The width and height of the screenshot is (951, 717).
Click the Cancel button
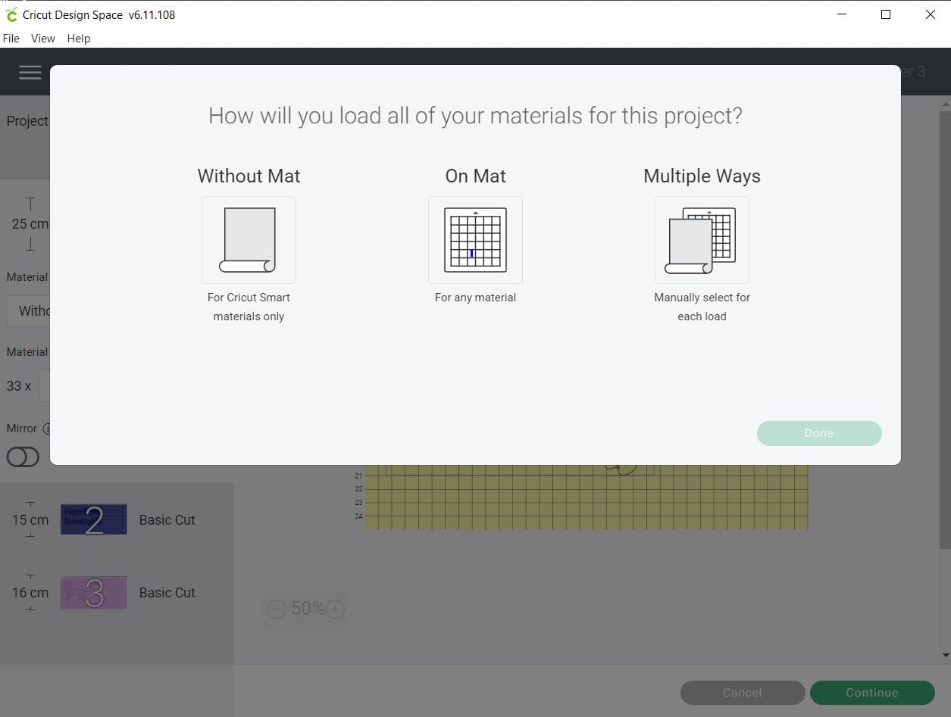coord(743,692)
